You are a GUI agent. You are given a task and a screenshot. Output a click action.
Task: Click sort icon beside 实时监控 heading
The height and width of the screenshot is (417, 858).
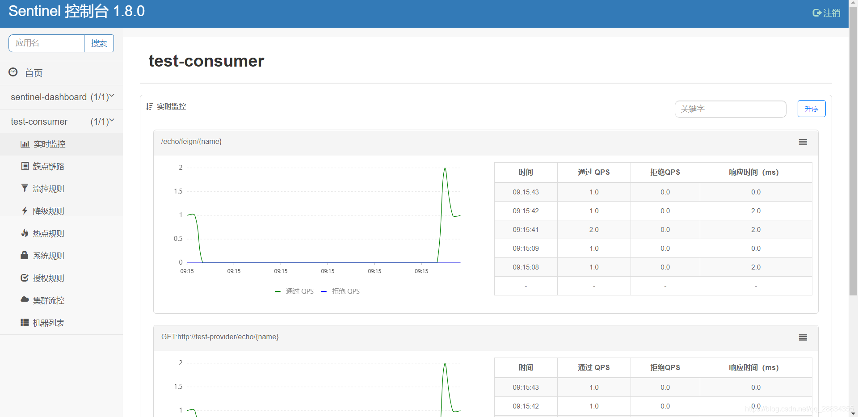point(149,106)
